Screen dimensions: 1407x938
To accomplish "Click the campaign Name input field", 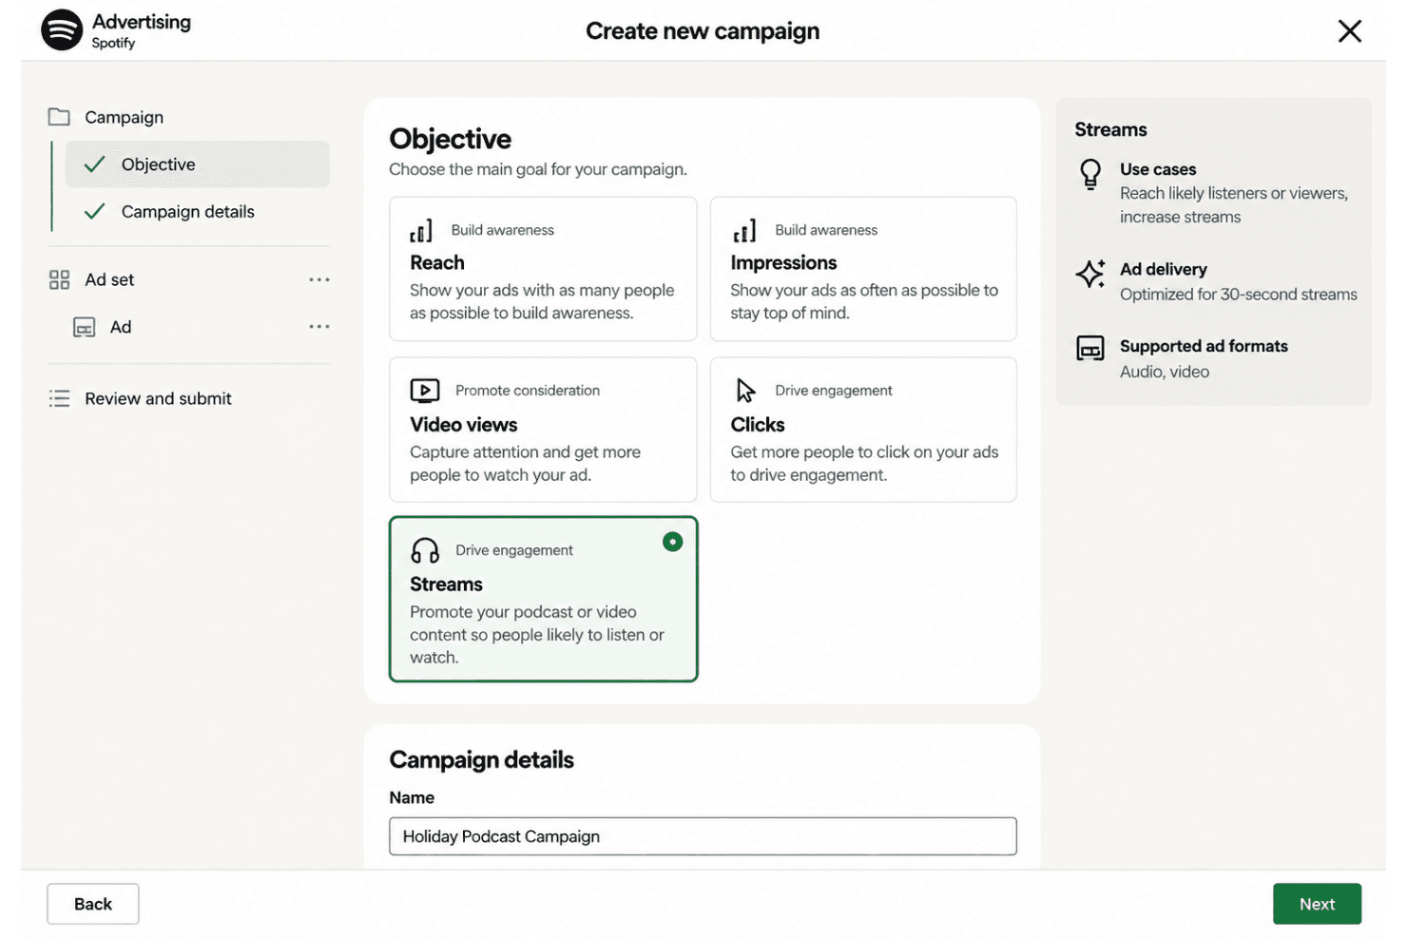I will pyautogui.click(x=703, y=836).
